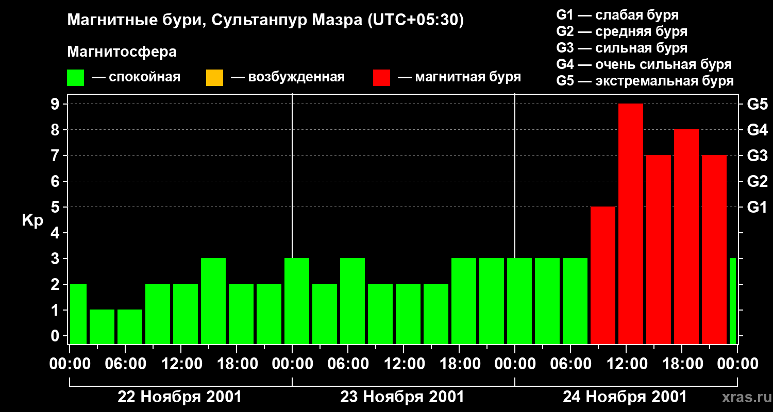Click the G1 tick label on right axis
This screenshot has height=412, width=773.
tap(757, 208)
